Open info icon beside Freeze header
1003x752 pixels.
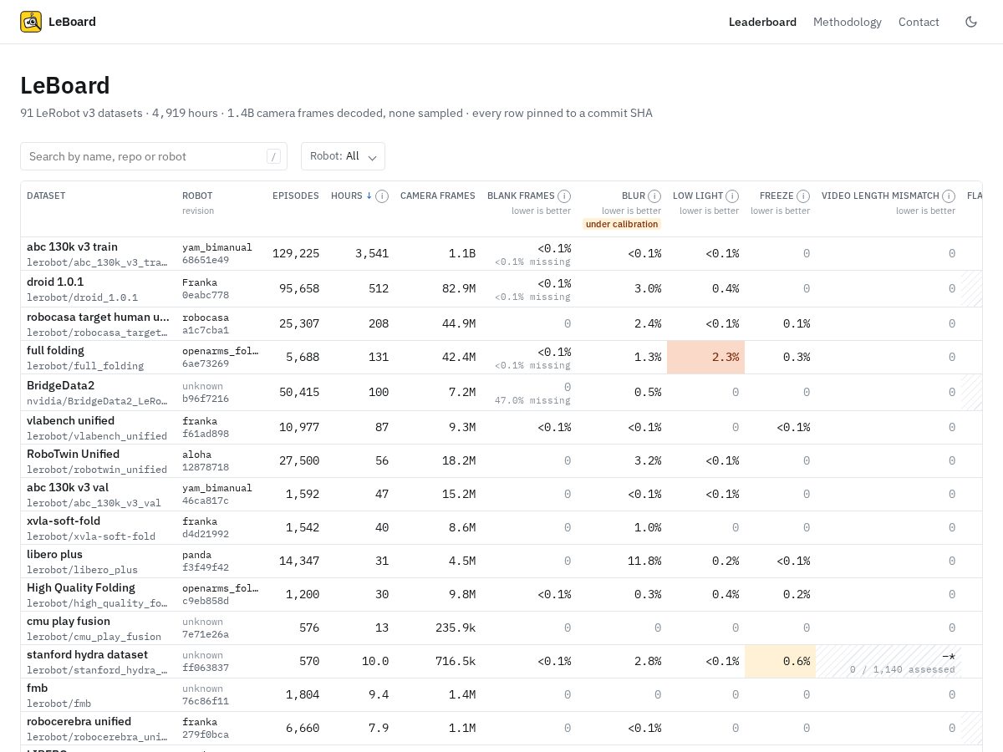(803, 196)
